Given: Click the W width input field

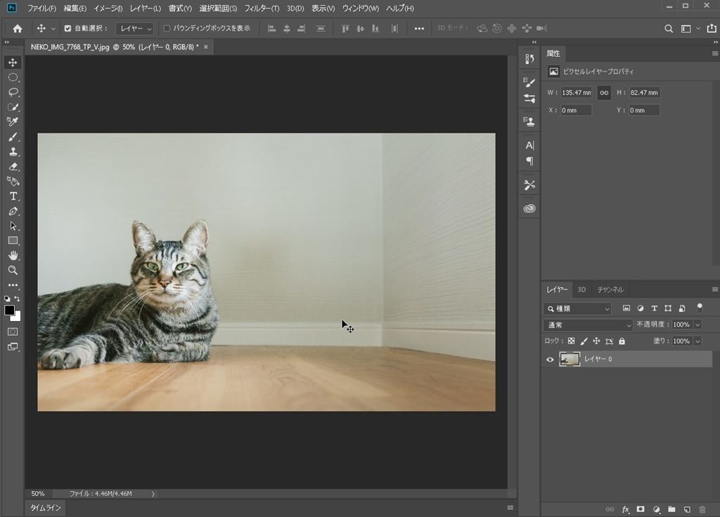Looking at the screenshot, I should (x=575, y=93).
